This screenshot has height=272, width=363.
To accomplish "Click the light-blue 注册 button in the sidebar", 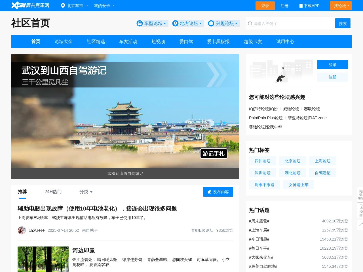I will point(333,77).
